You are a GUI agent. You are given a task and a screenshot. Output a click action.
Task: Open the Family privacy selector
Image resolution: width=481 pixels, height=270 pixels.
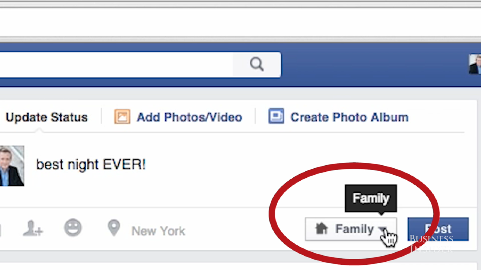point(351,229)
